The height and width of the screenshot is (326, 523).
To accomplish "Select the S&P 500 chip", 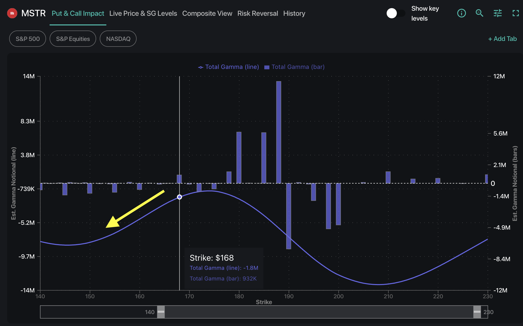I will 28,39.
